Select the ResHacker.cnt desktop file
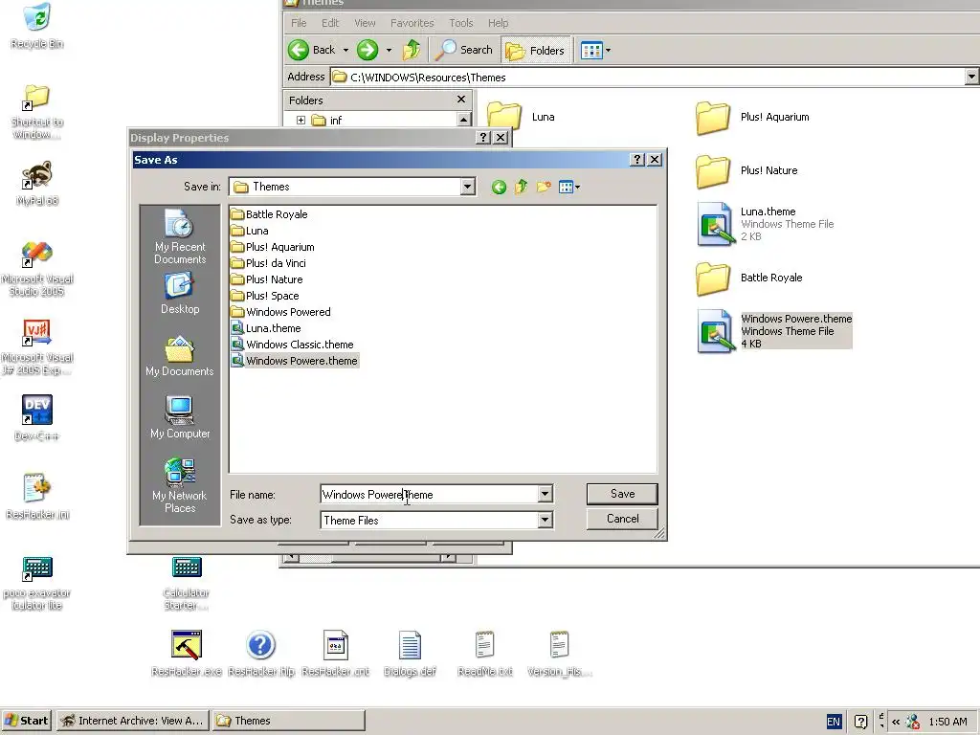 336,653
